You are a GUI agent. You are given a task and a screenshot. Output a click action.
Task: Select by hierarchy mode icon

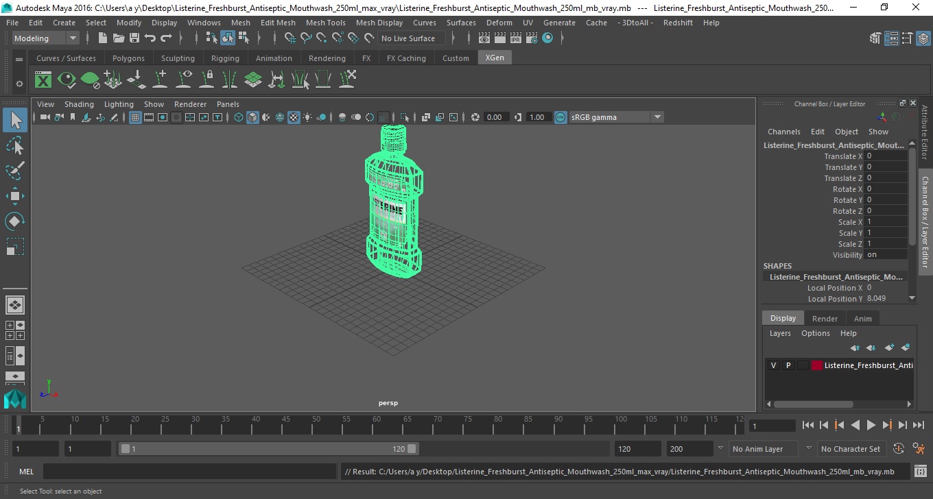(x=212, y=38)
